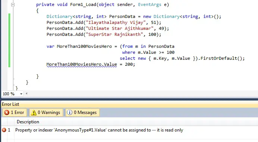Click the 'where m.Value >= 100' clause
The height and width of the screenshot is (142, 258).
pos(148,52)
